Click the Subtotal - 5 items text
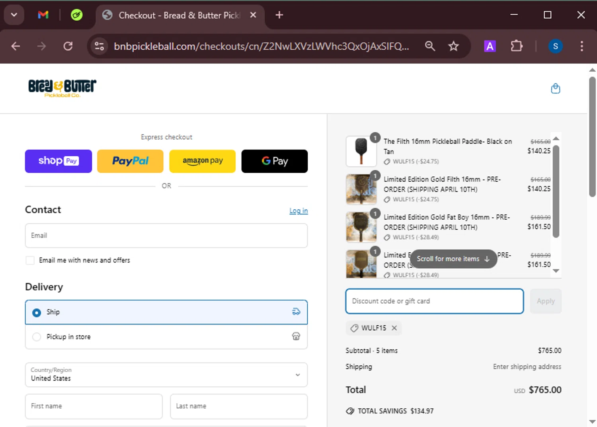 [371, 351]
